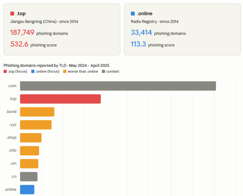The width and height of the screenshot is (243, 196).
Task: Click the 532.6 phishing score value
Action: coord(19,44)
